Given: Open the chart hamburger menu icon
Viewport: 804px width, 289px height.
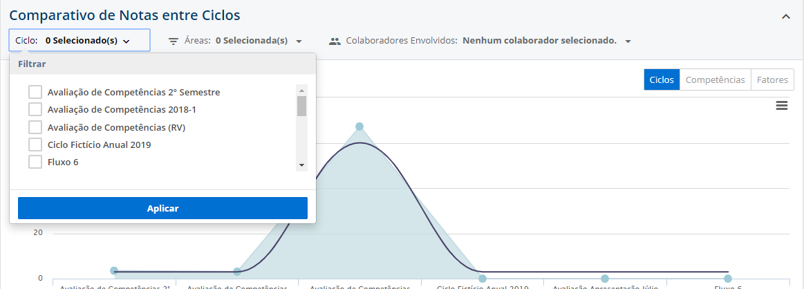Looking at the screenshot, I should (x=782, y=106).
